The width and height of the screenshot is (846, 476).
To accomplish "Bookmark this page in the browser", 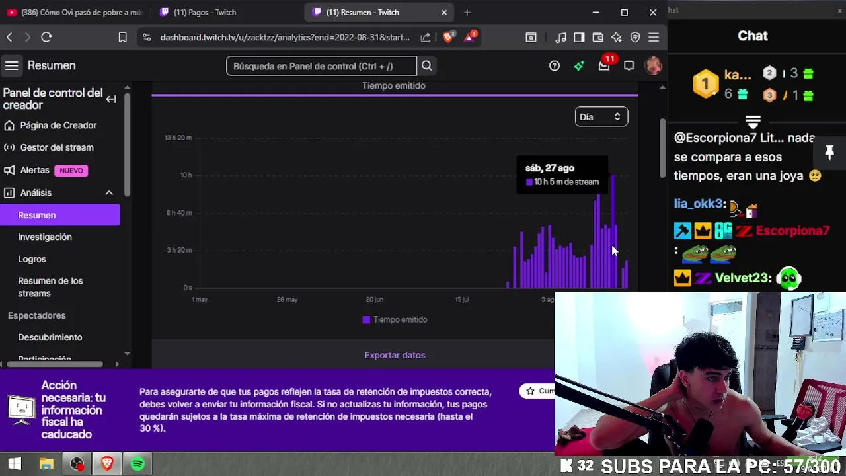I will point(122,38).
